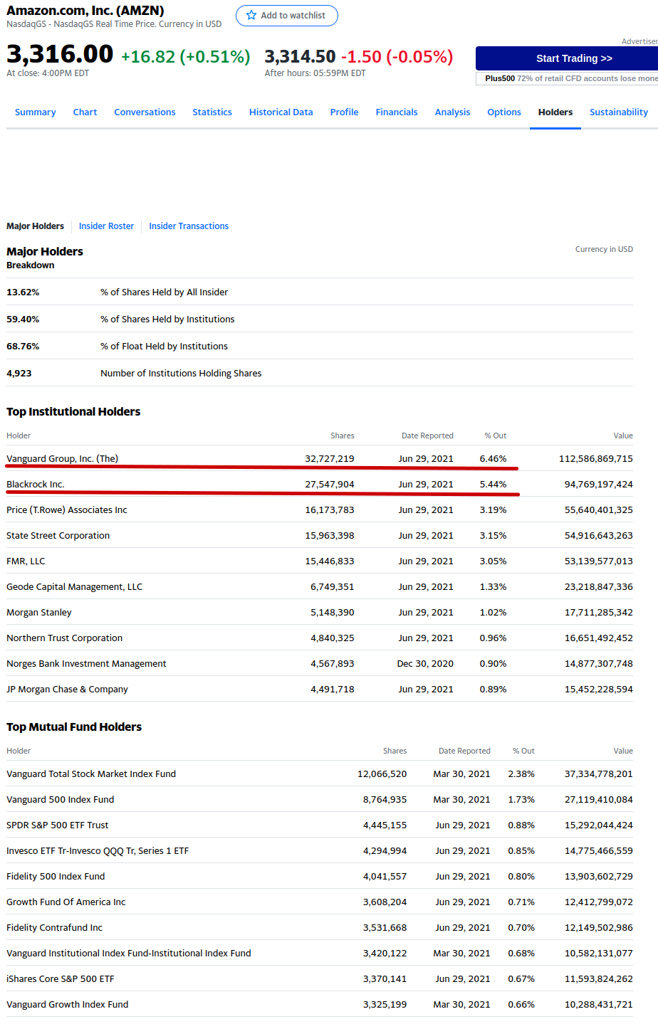Go to the Statistics tab

tap(212, 112)
